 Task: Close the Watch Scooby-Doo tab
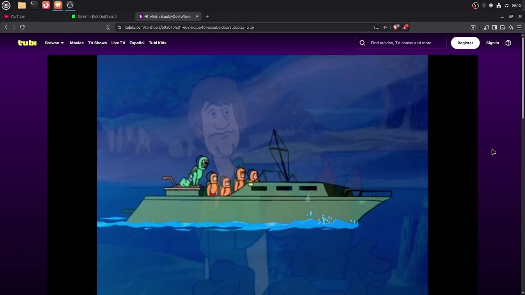(x=197, y=16)
